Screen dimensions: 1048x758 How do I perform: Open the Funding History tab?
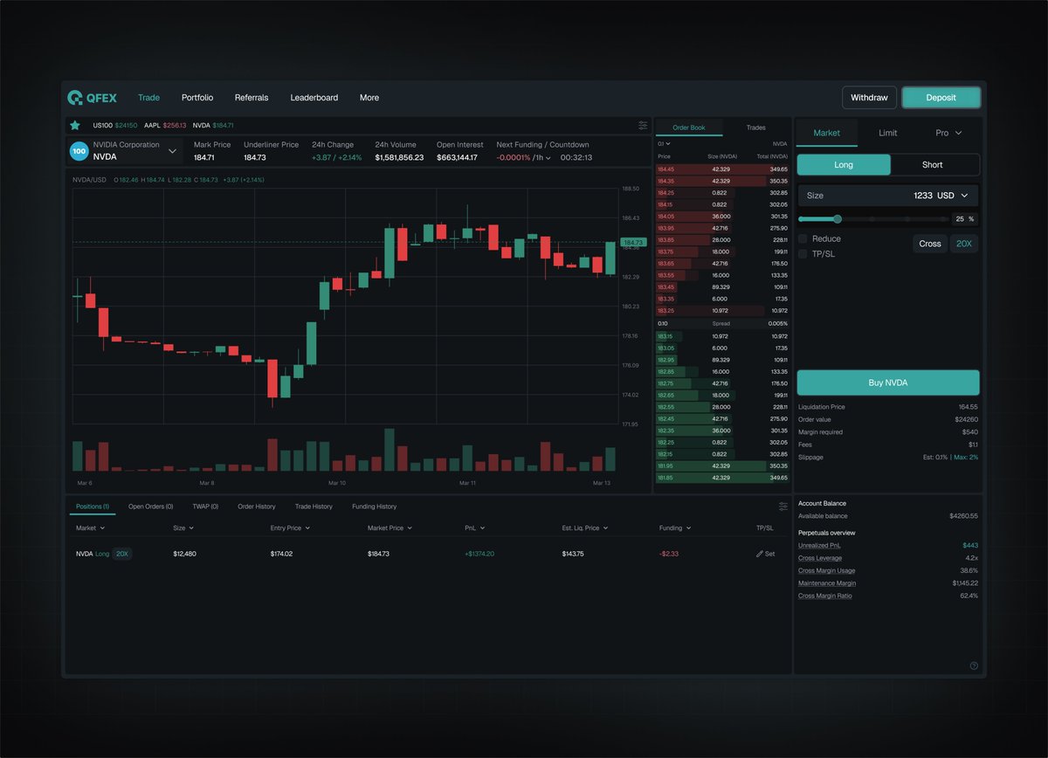click(x=374, y=506)
